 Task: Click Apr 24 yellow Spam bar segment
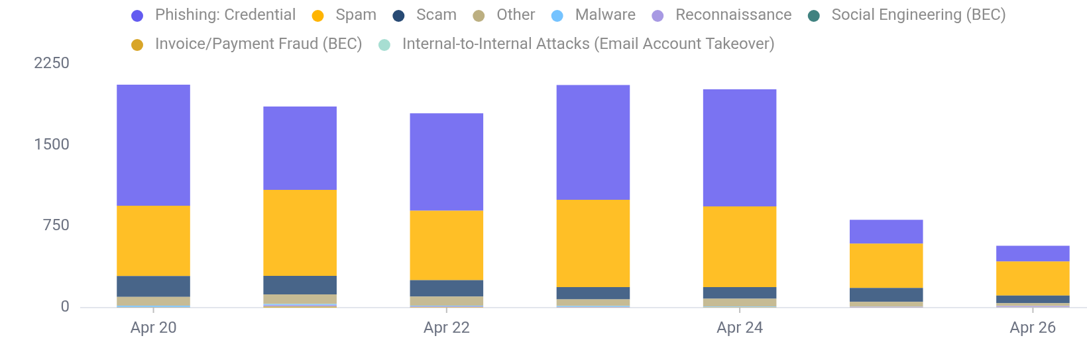tap(739, 246)
